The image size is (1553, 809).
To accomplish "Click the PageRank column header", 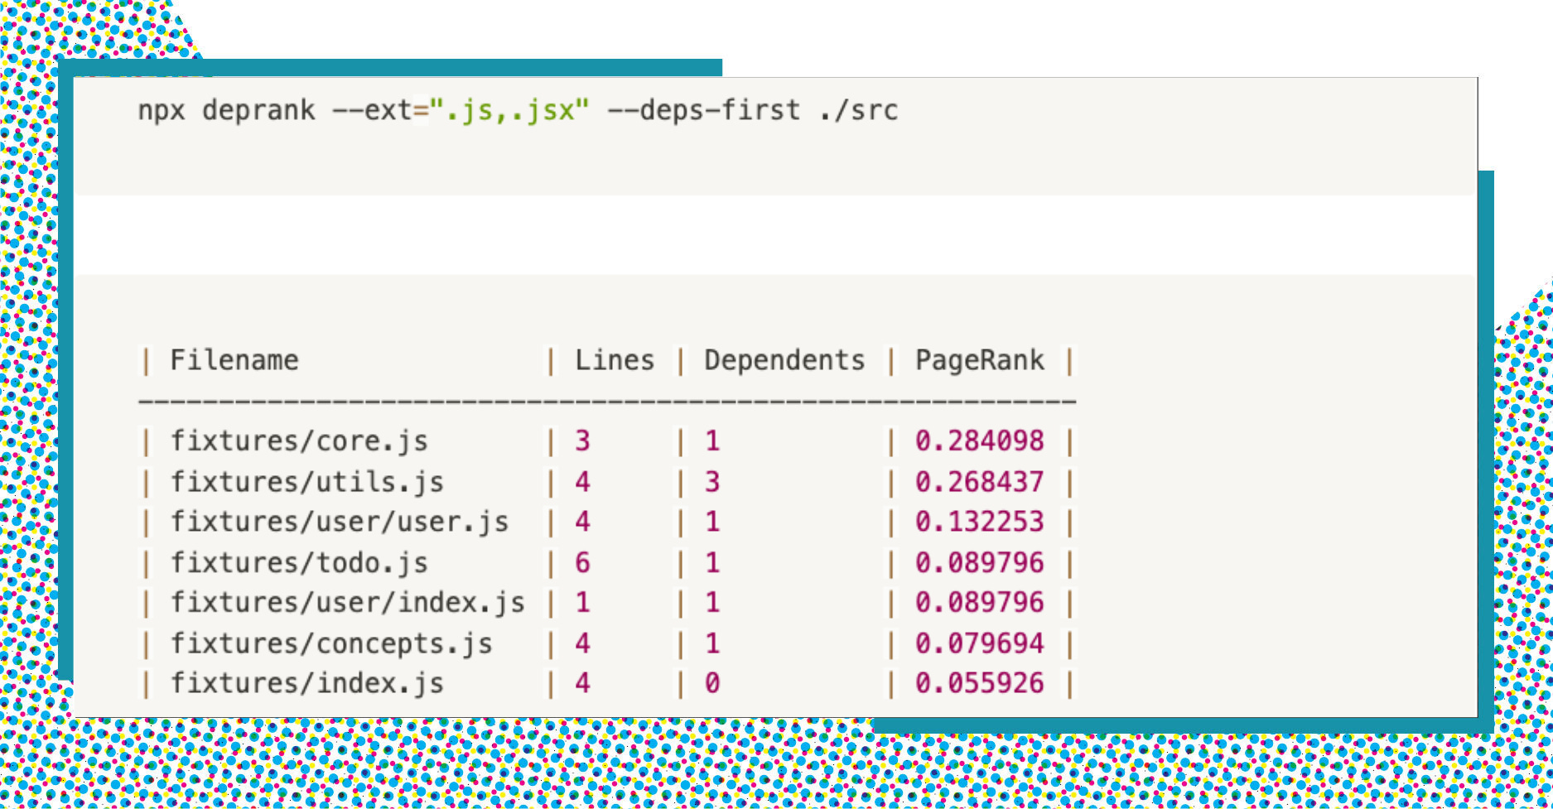I will tap(980, 360).
